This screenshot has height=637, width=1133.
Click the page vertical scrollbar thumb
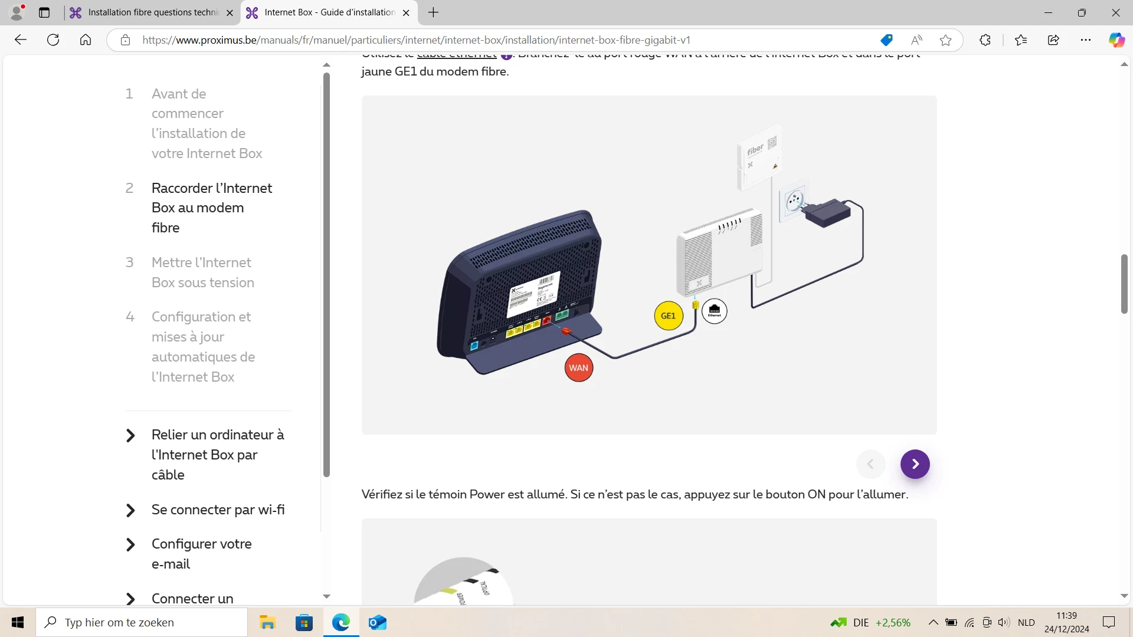[1124, 284]
